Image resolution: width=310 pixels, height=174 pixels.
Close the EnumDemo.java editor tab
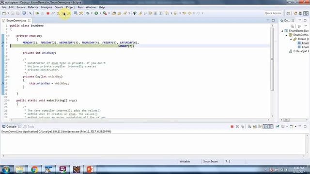(29, 20)
